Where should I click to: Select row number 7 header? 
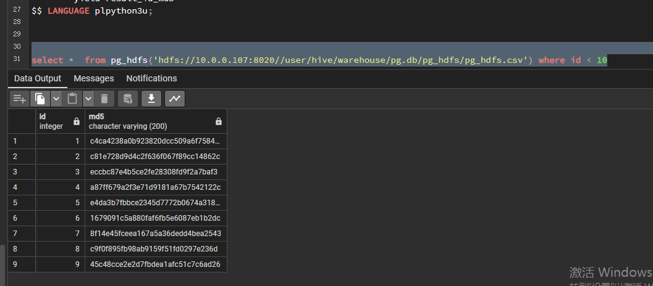coord(22,234)
